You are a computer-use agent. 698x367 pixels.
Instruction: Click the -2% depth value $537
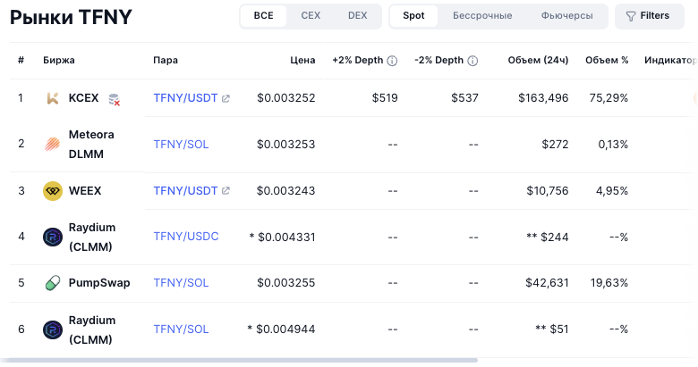tap(464, 97)
